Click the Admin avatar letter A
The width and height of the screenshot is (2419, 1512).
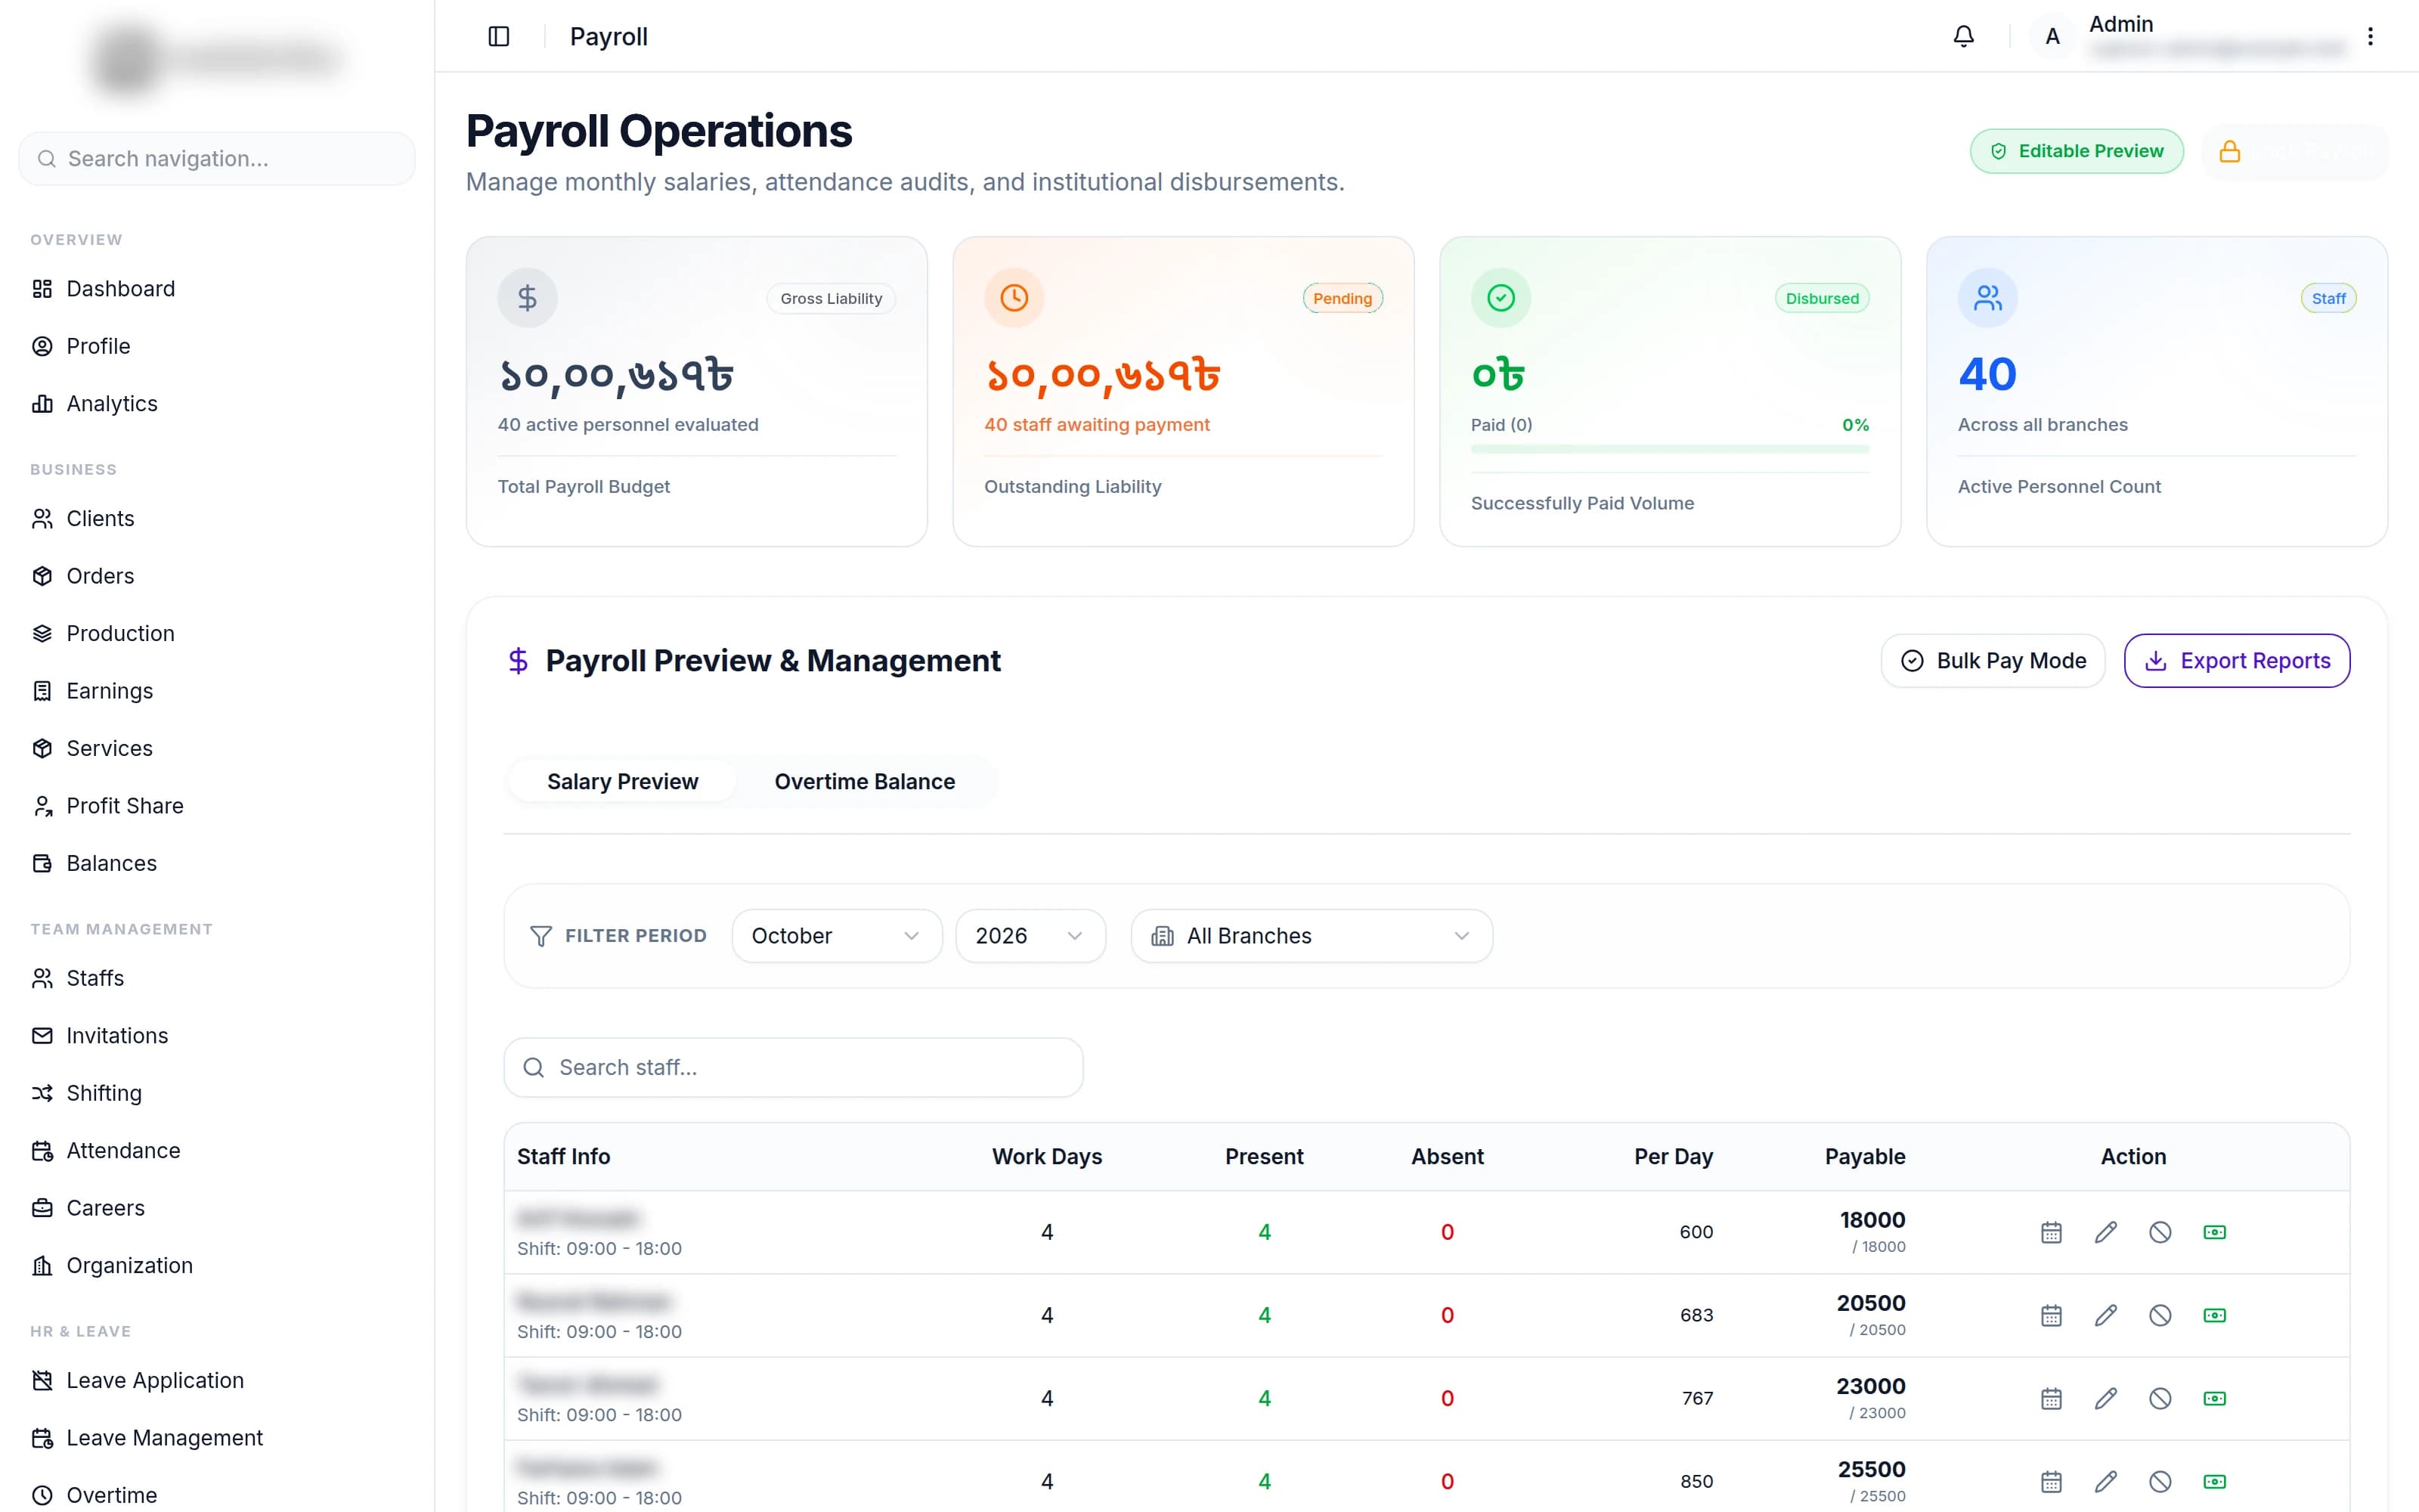click(x=2052, y=37)
